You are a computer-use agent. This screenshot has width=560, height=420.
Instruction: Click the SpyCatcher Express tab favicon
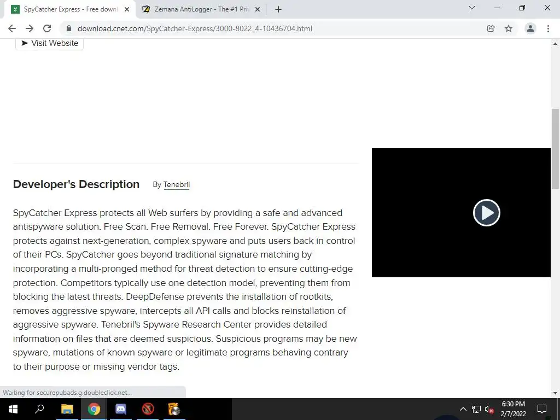pyautogui.click(x=15, y=9)
